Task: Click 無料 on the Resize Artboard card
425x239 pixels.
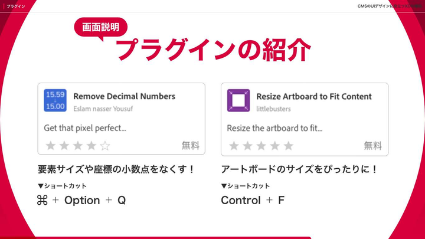Action: click(x=372, y=145)
